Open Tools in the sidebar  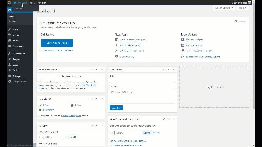(x=15, y=70)
